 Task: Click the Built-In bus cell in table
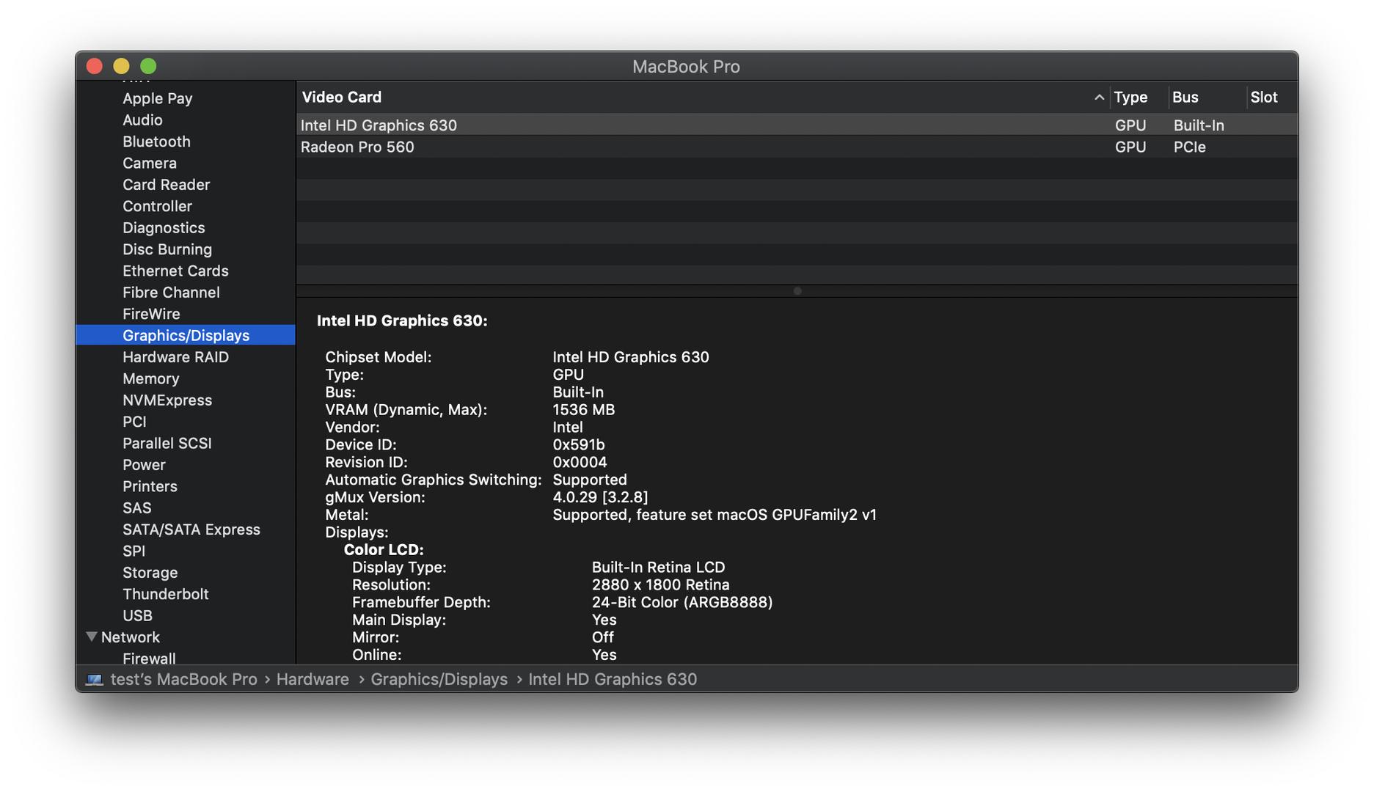(x=1199, y=125)
